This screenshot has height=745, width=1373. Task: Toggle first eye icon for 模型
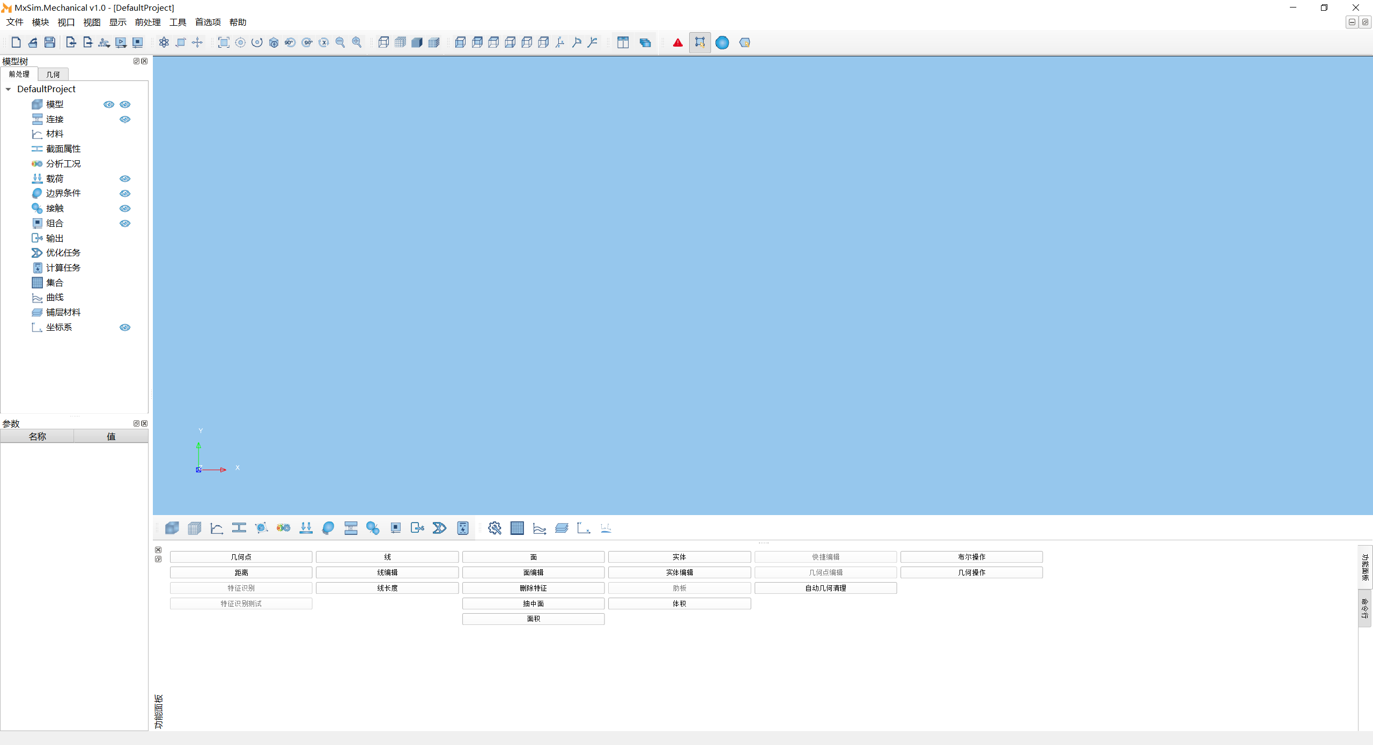(109, 105)
